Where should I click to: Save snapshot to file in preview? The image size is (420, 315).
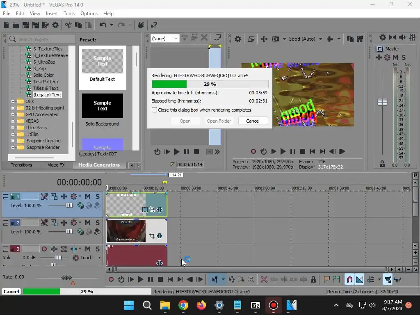tap(360, 39)
